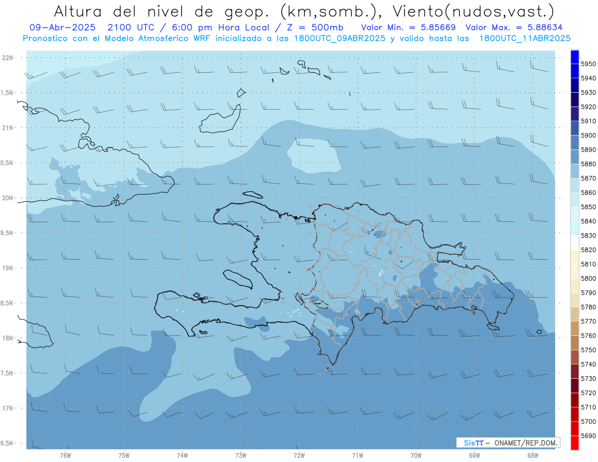The image size is (598, 462).
Task: Click the '18N' latitude axis label
Action: (7, 338)
